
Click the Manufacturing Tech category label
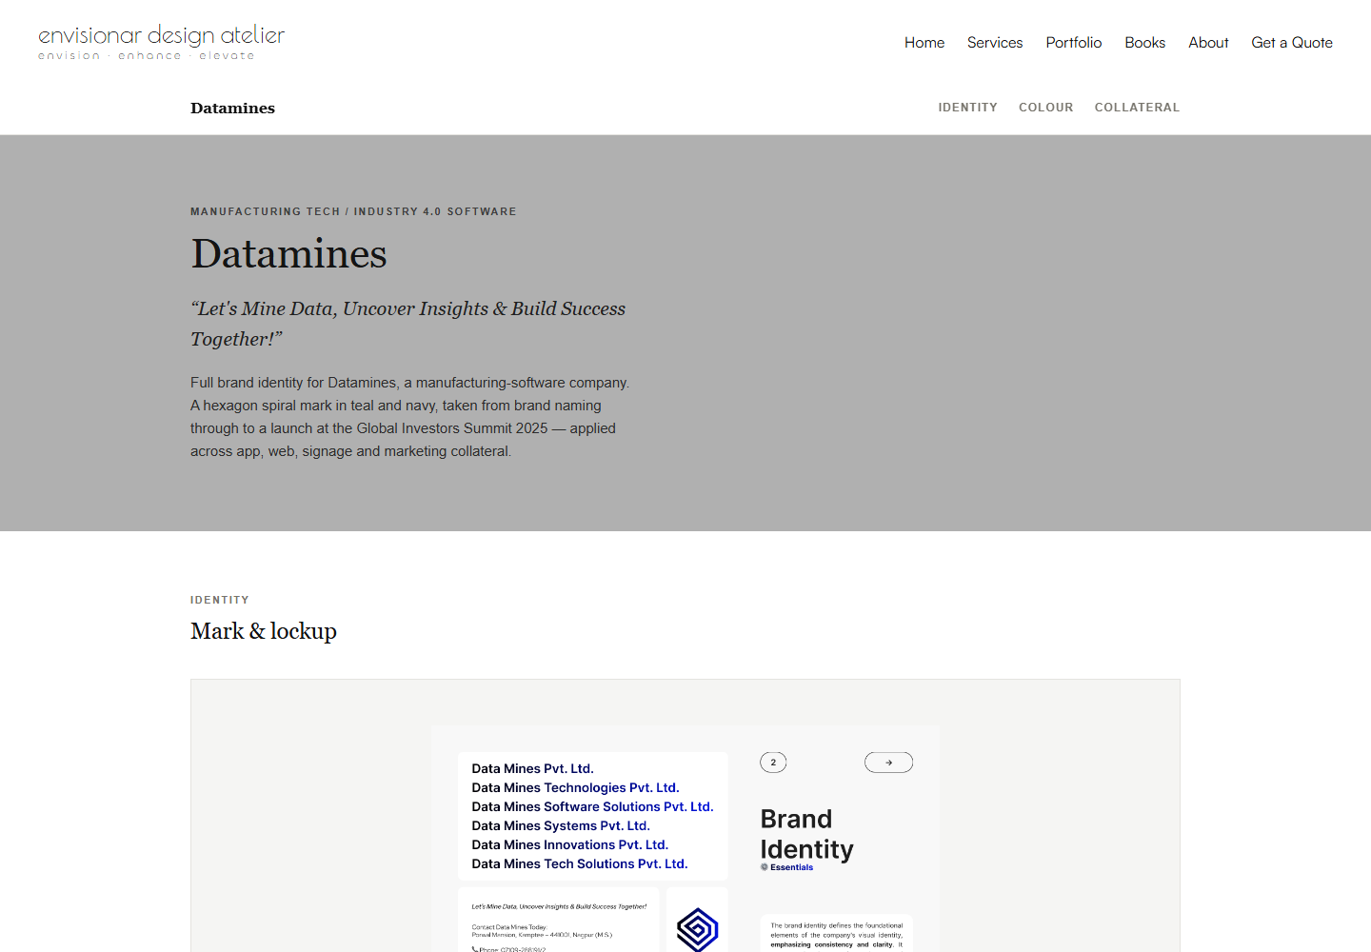[353, 211]
